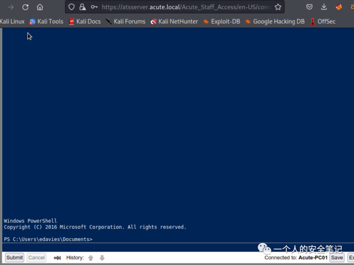Go to the browser home page
The width and height of the screenshot is (354, 265).
click(40, 7)
